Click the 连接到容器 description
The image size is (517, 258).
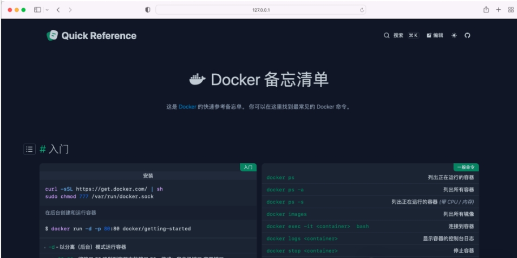tap(461, 227)
